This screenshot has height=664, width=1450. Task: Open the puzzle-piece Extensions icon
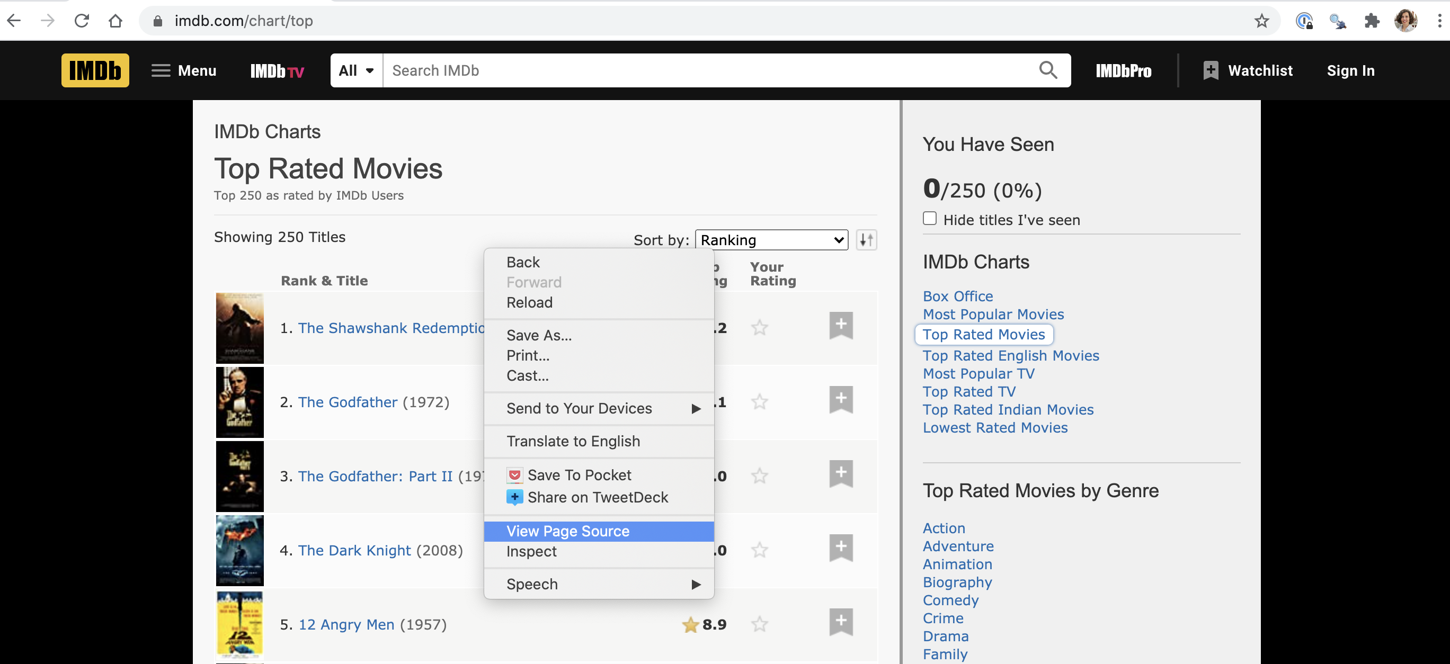[1372, 21]
